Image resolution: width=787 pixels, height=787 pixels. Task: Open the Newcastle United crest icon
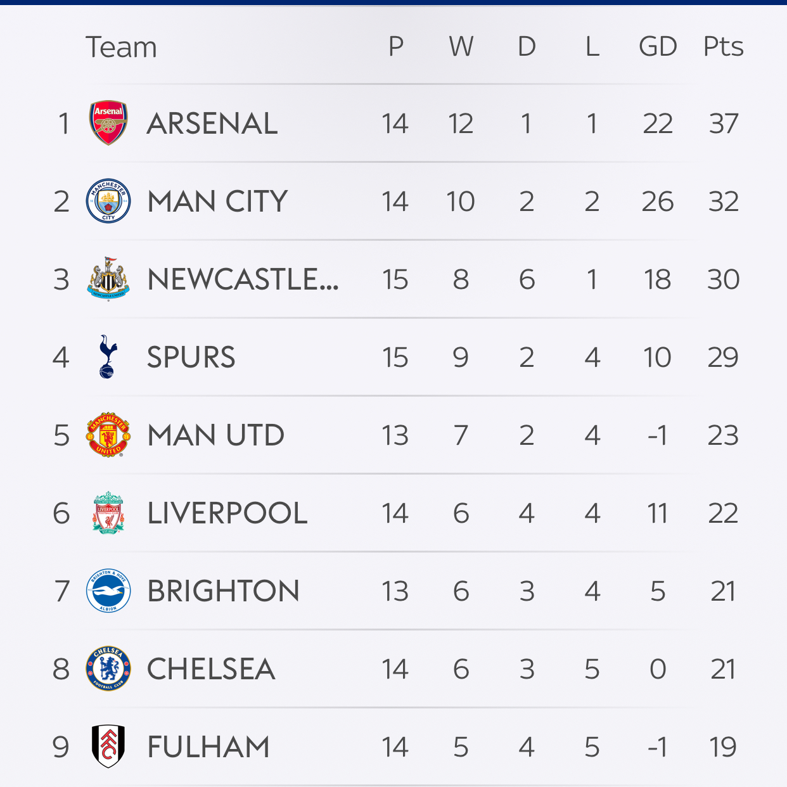click(108, 279)
